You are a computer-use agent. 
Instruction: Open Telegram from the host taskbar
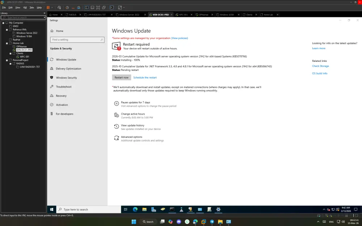[212, 222]
